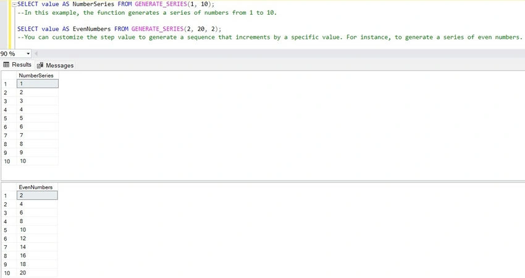Select the EvenNumbers cell with value 2
This screenshot has width=525, height=278.
click(37, 195)
